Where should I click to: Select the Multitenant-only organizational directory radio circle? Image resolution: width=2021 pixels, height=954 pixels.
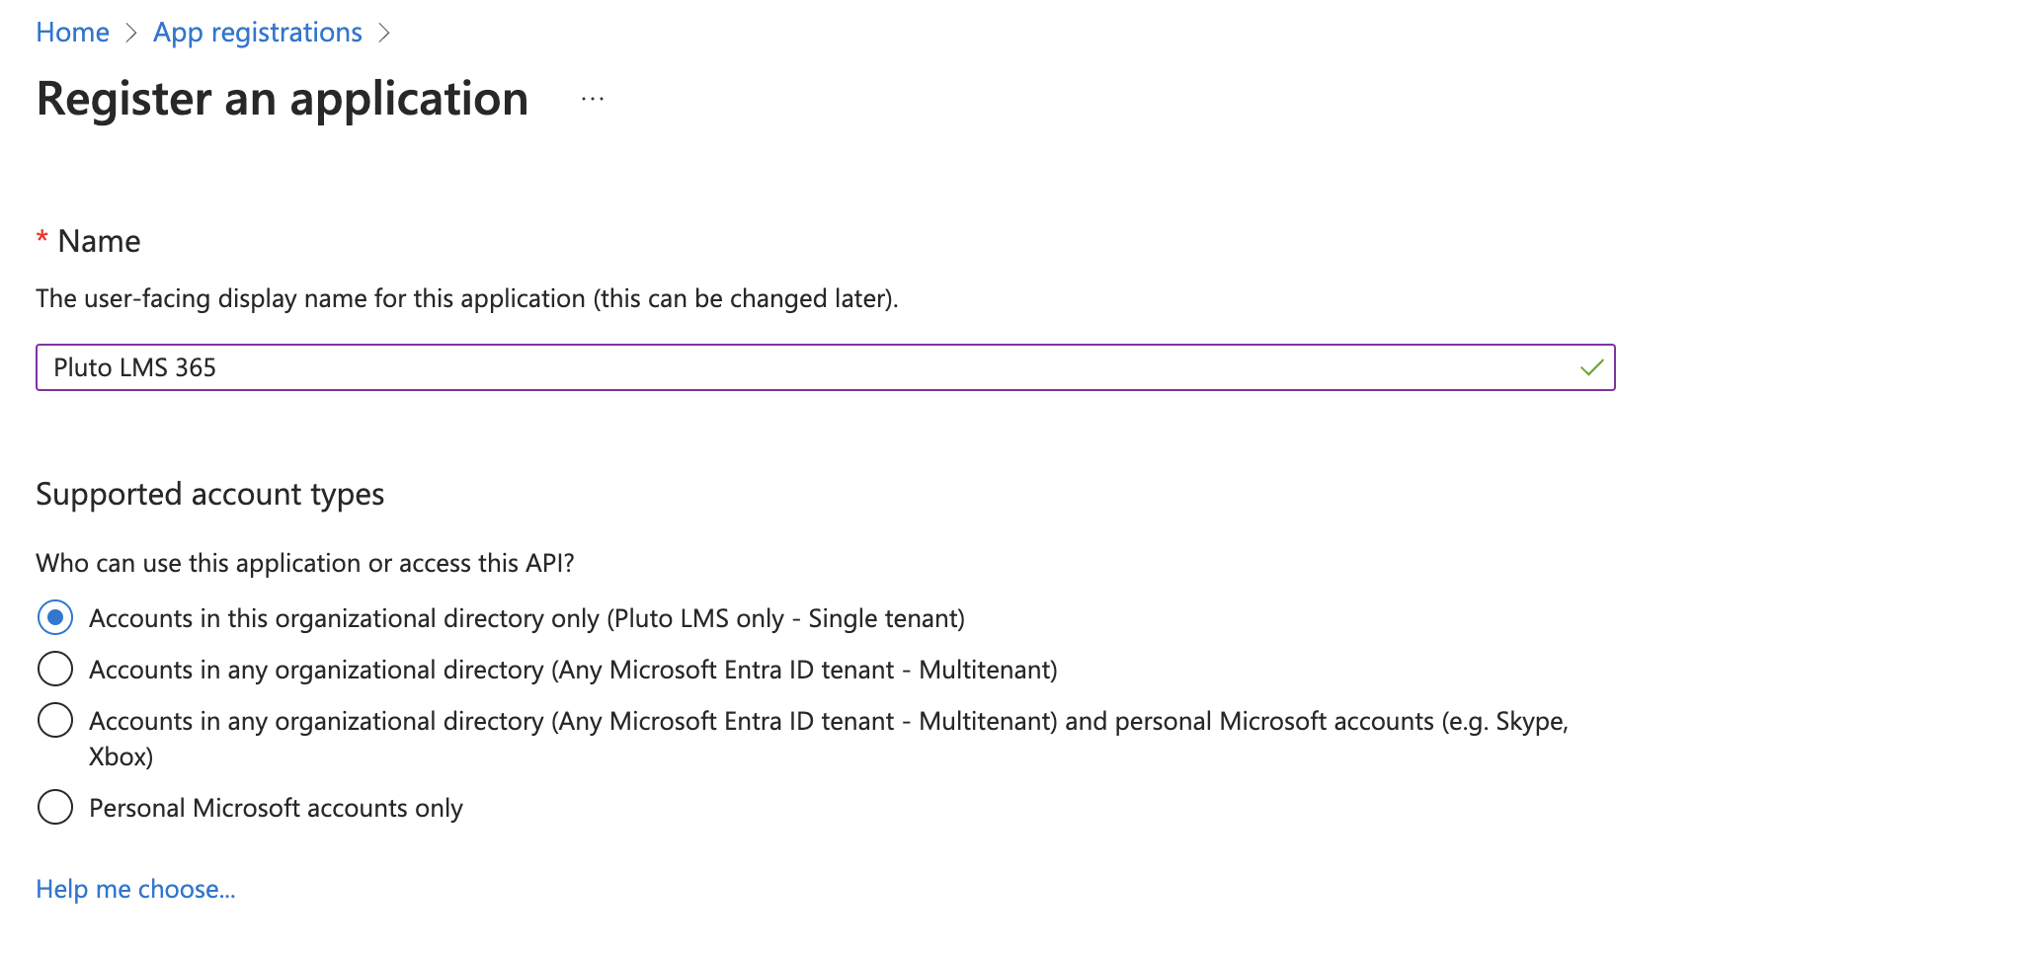pyautogui.click(x=55, y=669)
